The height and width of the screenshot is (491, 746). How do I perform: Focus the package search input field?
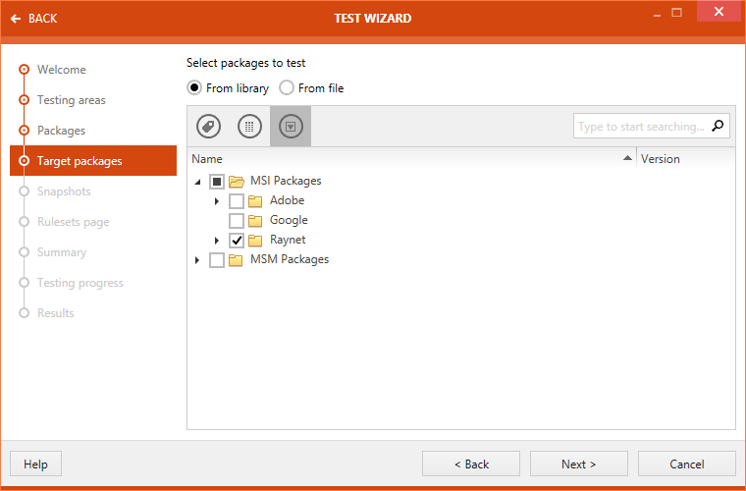pyautogui.click(x=641, y=127)
